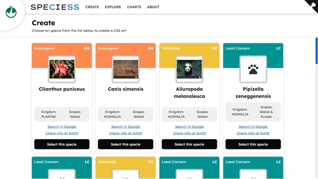The height and width of the screenshot is (179, 318).
Task: Open the CHARTS menu item
Action: pos(134,7)
